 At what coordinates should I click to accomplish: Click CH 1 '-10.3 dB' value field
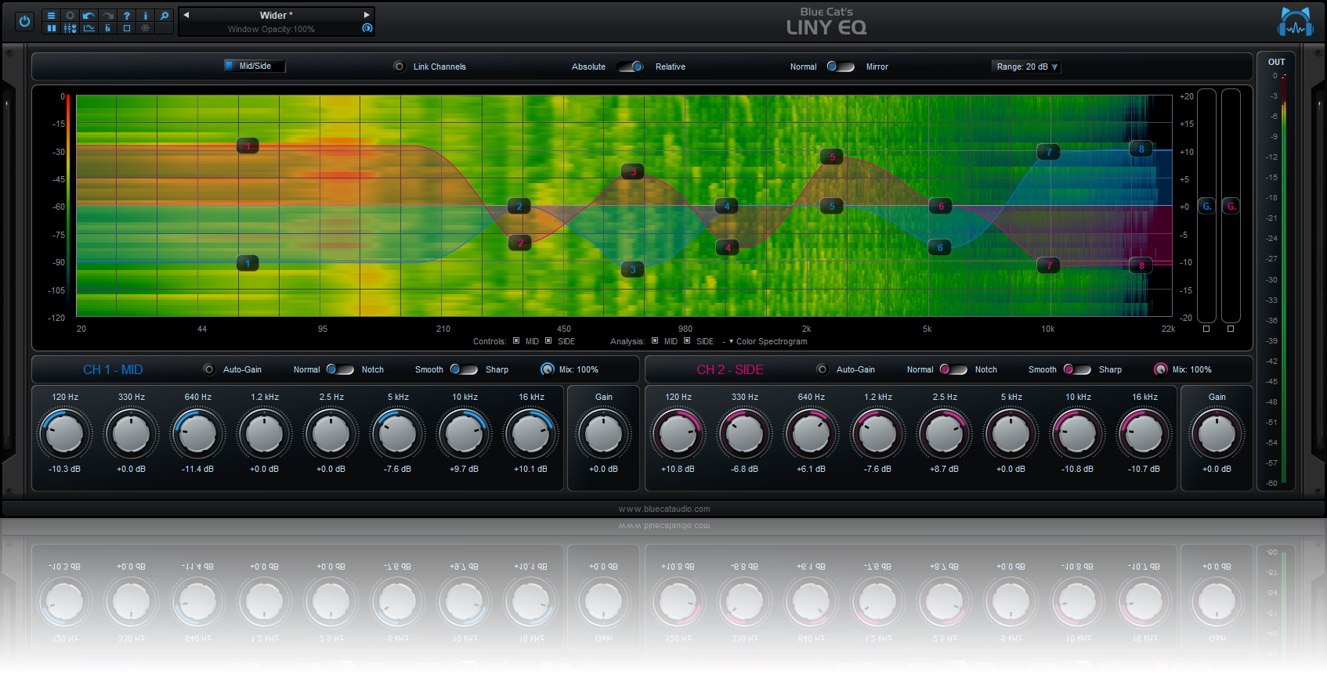(x=65, y=469)
